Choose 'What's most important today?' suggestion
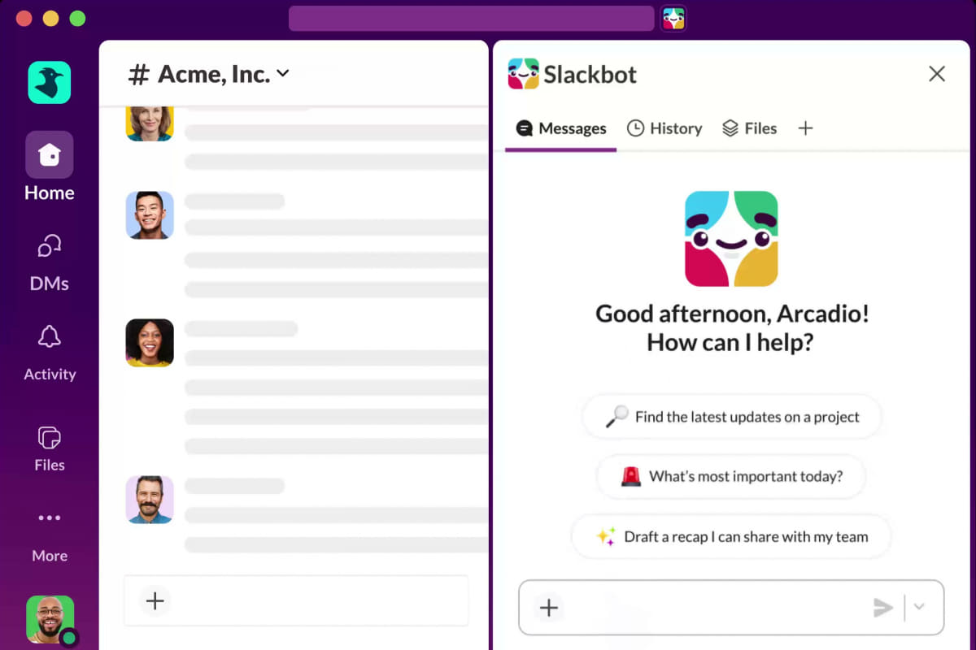The image size is (976, 650). [731, 476]
